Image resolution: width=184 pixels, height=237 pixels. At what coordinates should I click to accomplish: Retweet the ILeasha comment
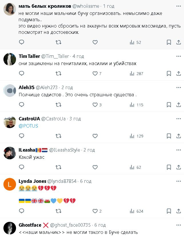(58, 167)
